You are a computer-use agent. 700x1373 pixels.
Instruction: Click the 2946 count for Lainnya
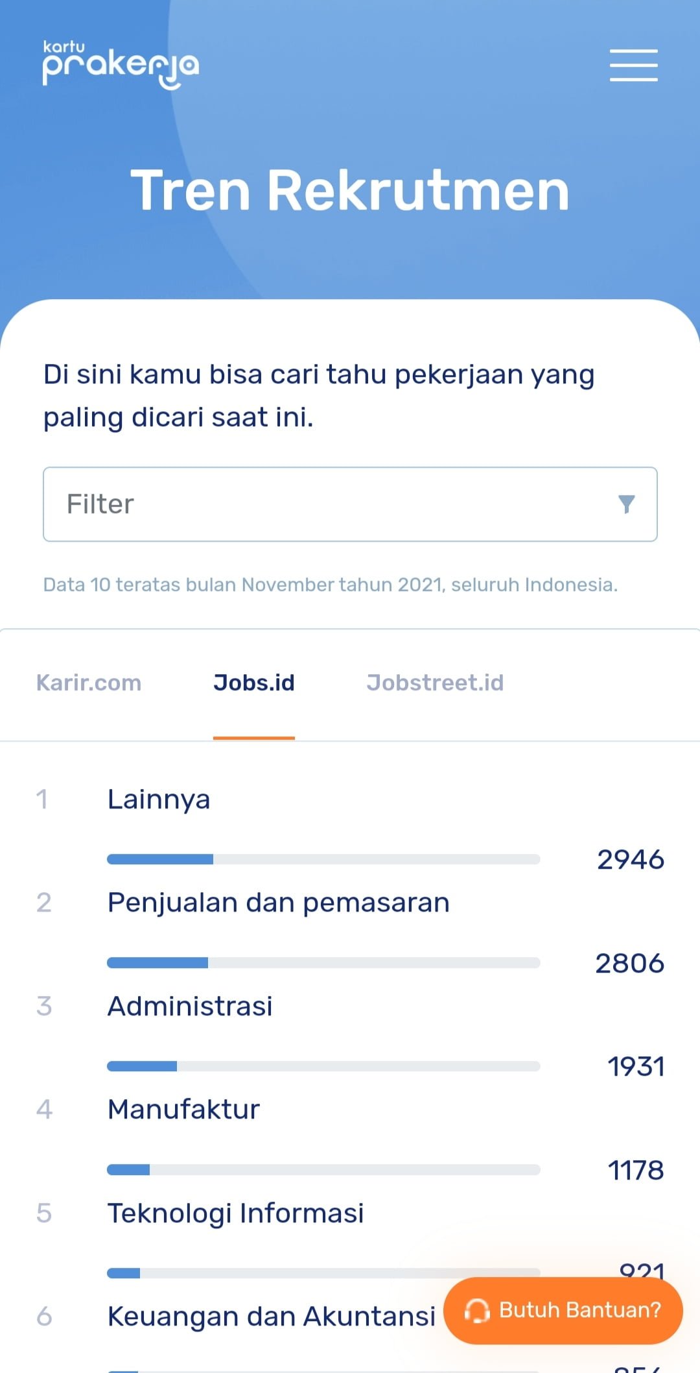click(x=631, y=860)
